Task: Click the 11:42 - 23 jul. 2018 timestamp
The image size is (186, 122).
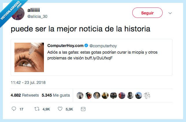Action: [28, 82]
